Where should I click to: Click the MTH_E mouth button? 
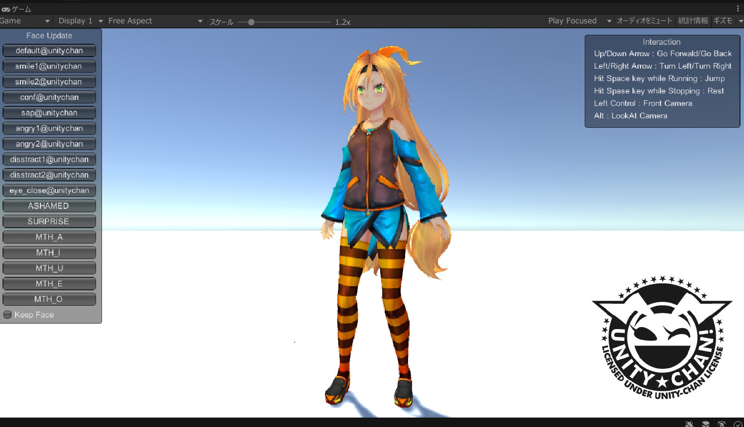(49, 284)
